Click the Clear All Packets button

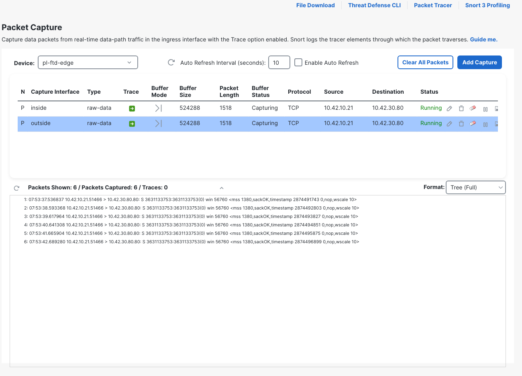425,62
